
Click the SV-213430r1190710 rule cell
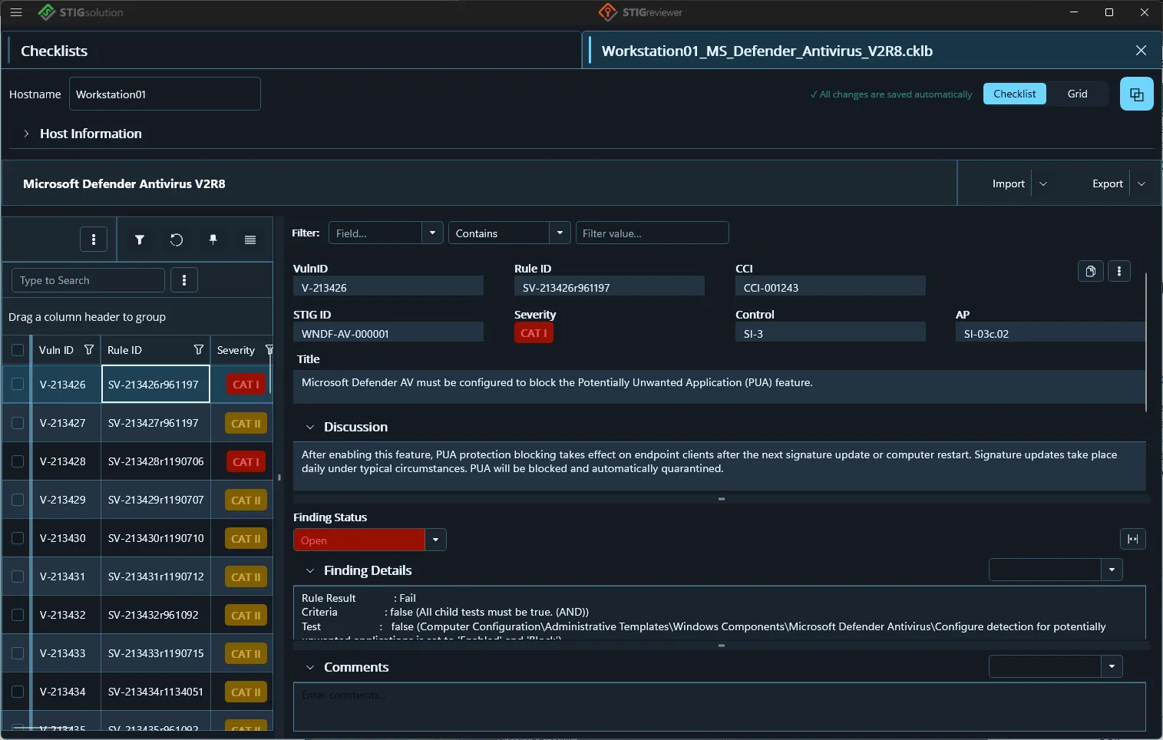156,538
